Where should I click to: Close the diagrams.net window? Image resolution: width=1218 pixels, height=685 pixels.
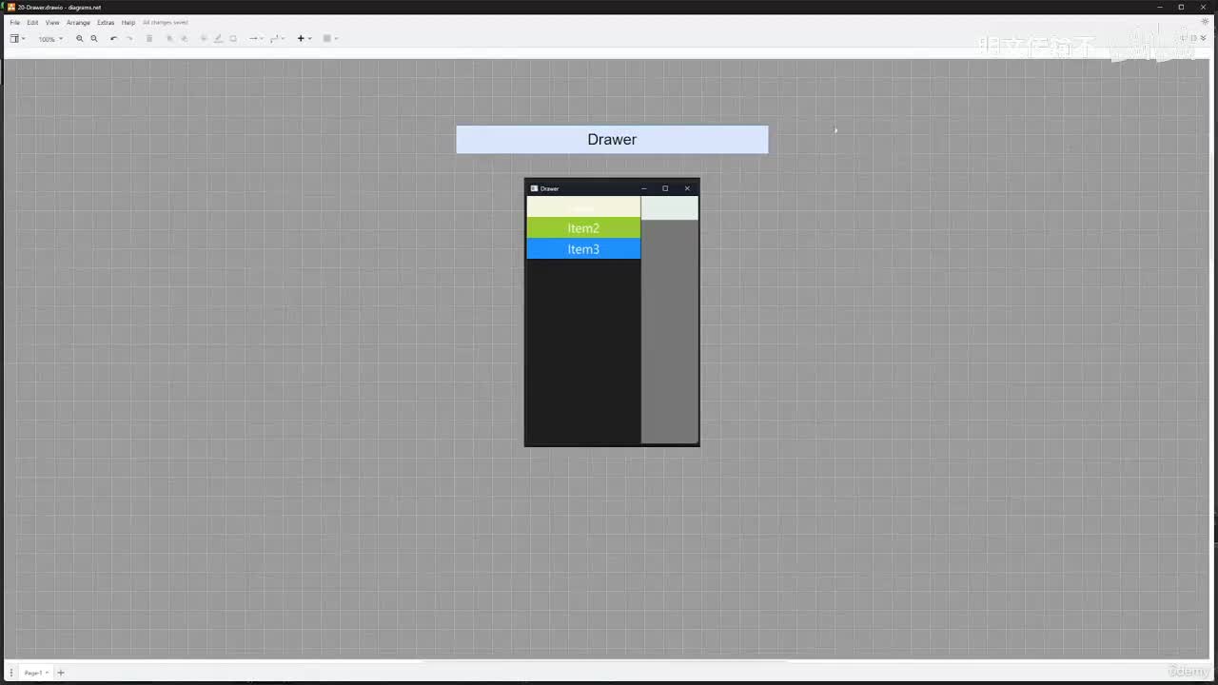click(1203, 7)
